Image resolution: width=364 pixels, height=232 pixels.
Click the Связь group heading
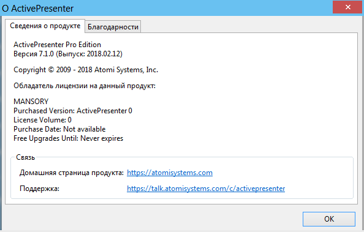[25, 157]
